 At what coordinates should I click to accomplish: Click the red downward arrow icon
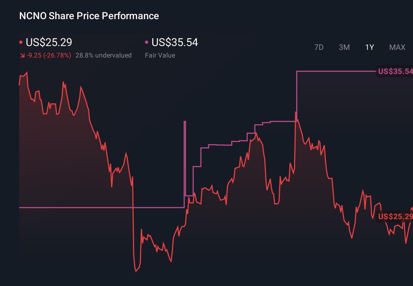[x=22, y=55]
